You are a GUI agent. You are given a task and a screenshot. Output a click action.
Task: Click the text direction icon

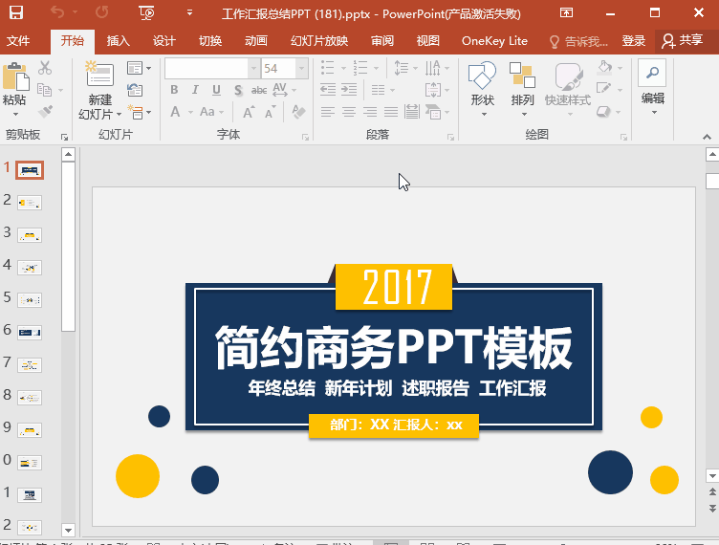pos(433,68)
